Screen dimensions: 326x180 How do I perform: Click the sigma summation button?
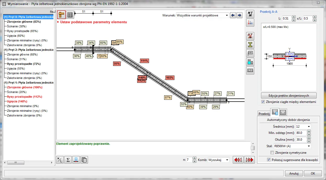coord(68,160)
